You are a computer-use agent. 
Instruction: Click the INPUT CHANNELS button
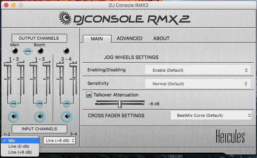pyautogui.click(x=39, y=129)
